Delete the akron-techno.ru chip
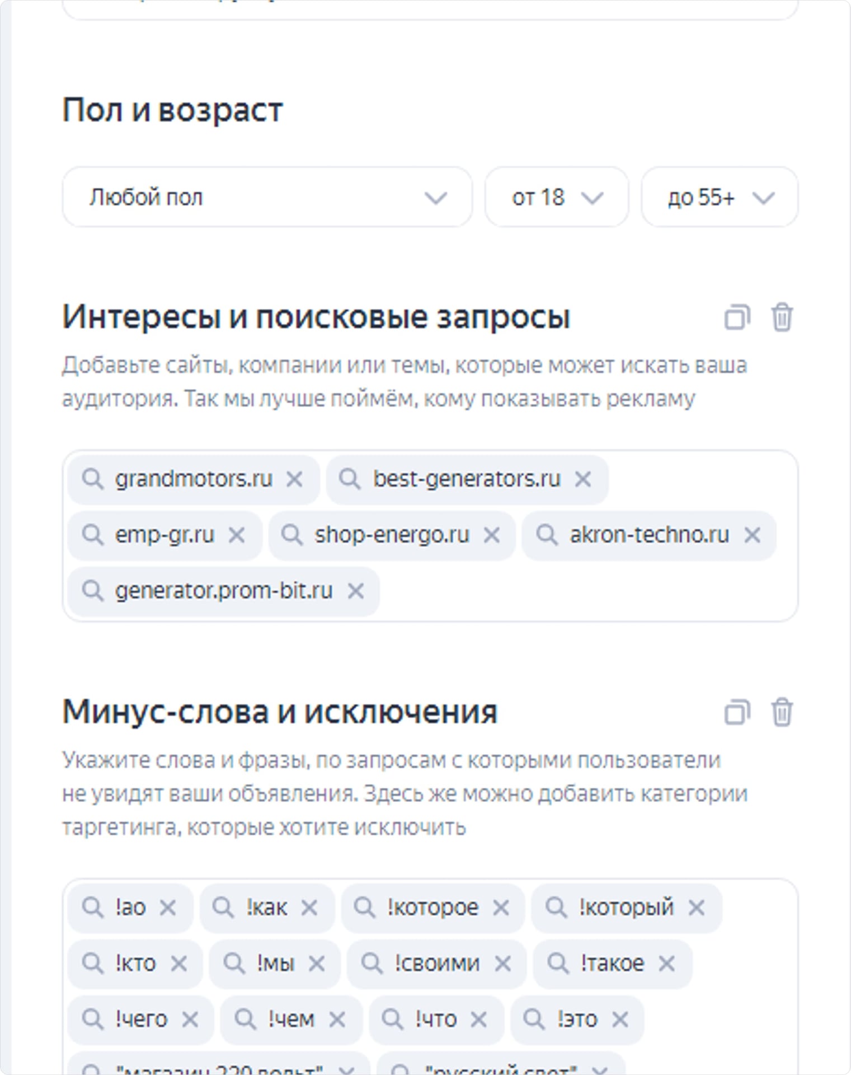 753,535
